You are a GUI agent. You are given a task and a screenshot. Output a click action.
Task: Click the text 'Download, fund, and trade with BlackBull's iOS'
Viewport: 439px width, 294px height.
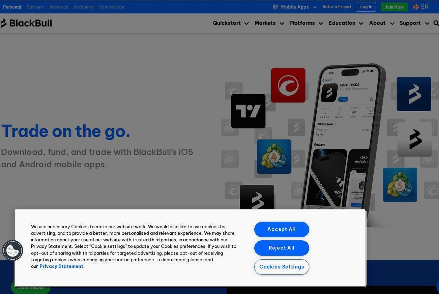point(97,152)
